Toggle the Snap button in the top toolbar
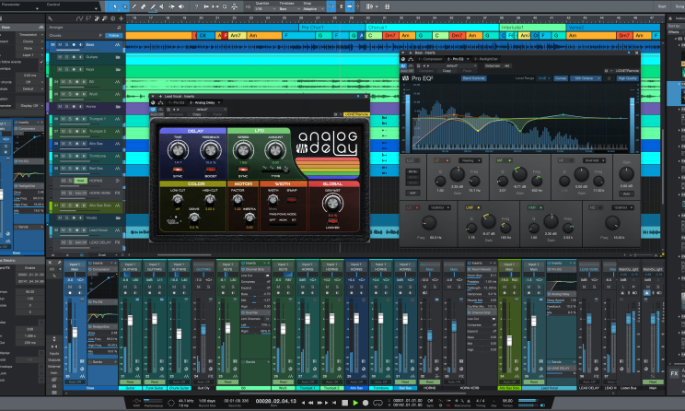This screenshot has width=685, height=411. [x=350, y=6]
